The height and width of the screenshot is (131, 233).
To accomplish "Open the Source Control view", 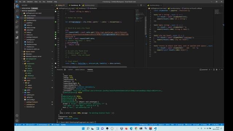I will pyautogui.click(x=17, y=16).
